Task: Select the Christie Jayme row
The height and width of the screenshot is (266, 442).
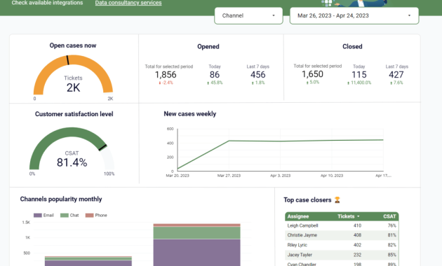Action: pos(342,235)
